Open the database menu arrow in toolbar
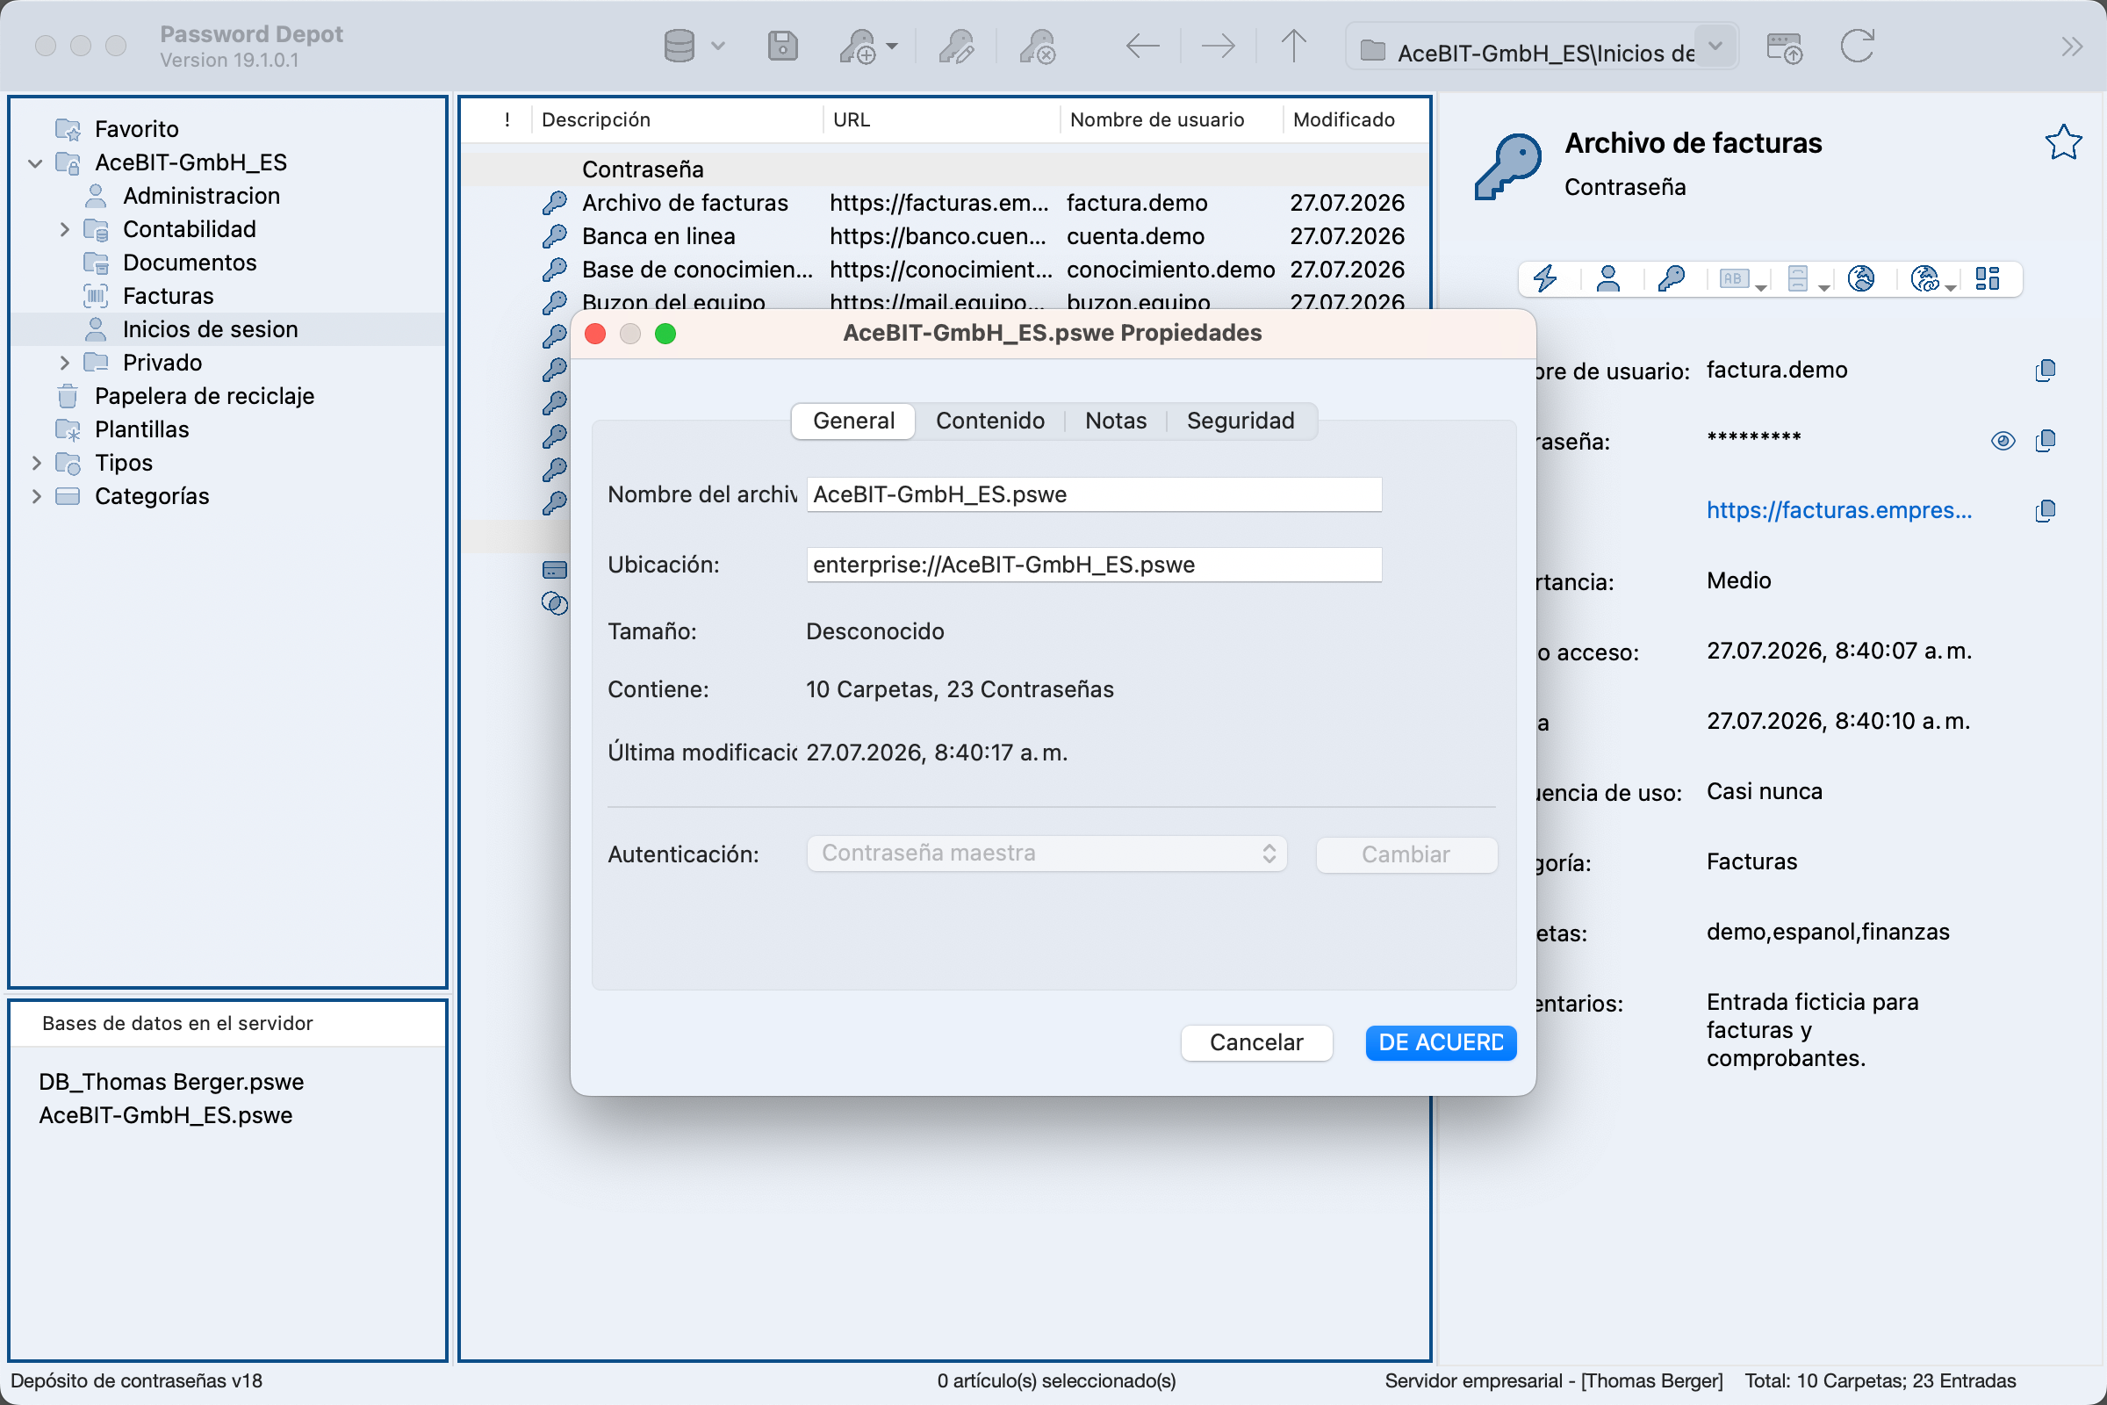 pyautogui.click(x=717, y=46)
